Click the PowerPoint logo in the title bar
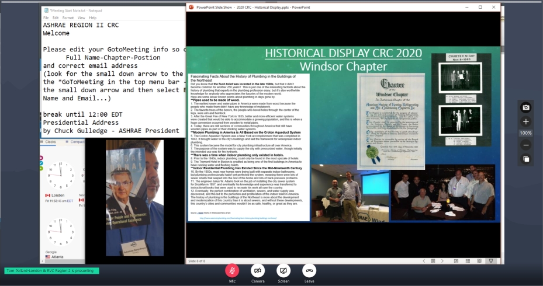543x286 pixels. [191, 7]
